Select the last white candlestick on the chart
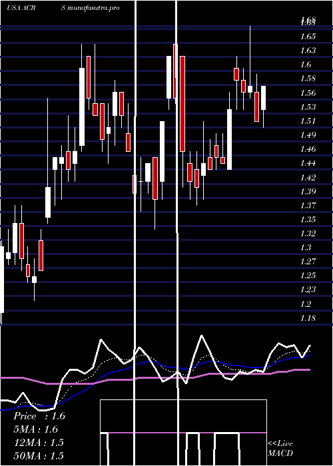The height and width of the screenshot is (466, 333). (x=264, y=98)
